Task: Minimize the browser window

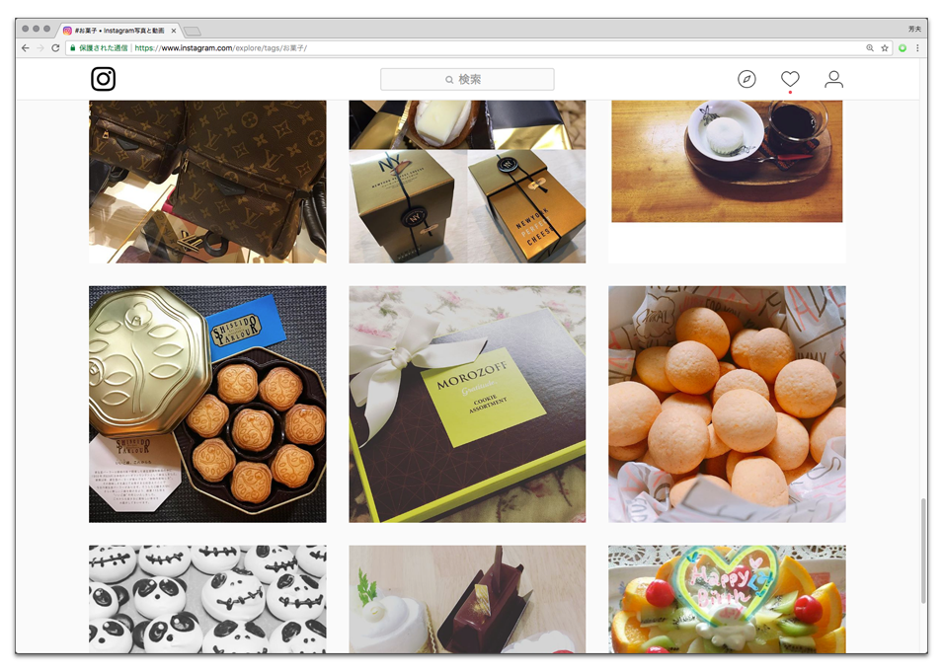Action: pos(37,29)
